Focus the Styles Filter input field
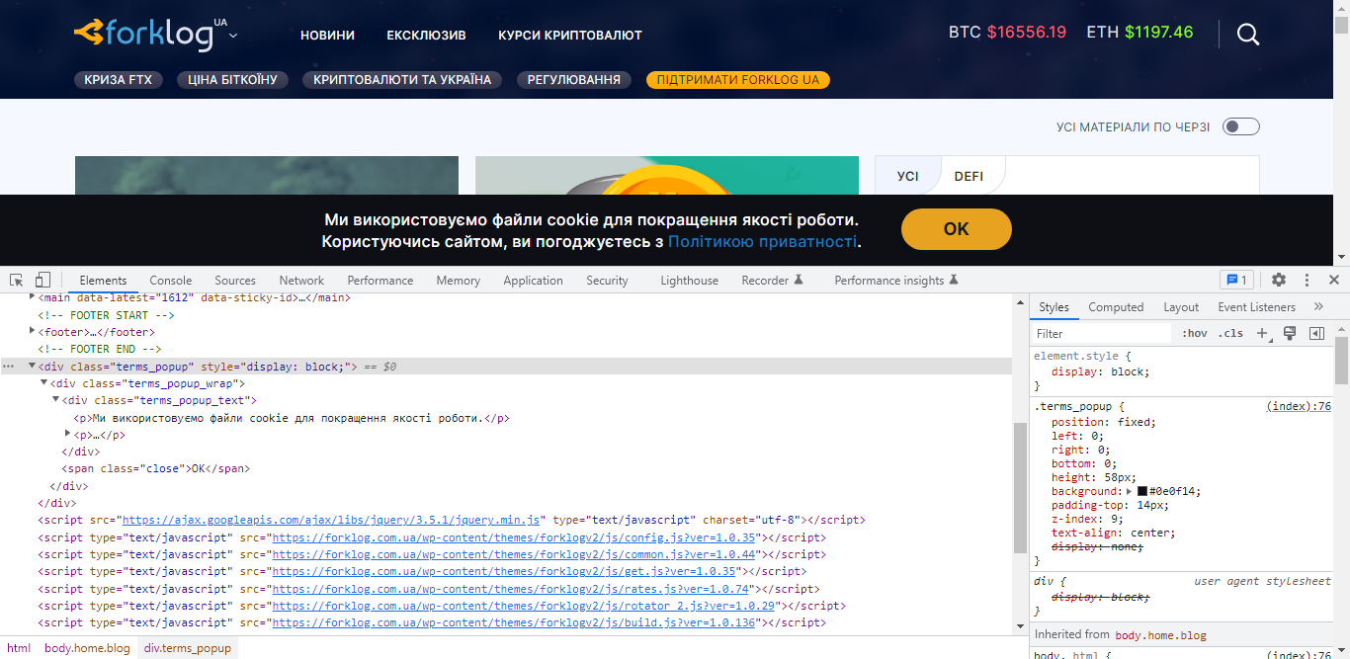Viewport: 1350px width, 659px height. pyautogui.click(x=1102, y=334)
